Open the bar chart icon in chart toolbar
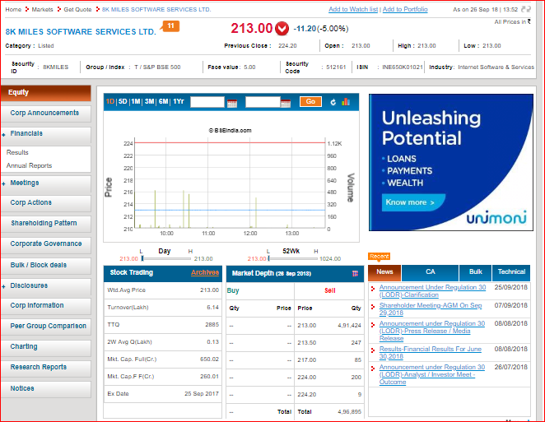 346,102
